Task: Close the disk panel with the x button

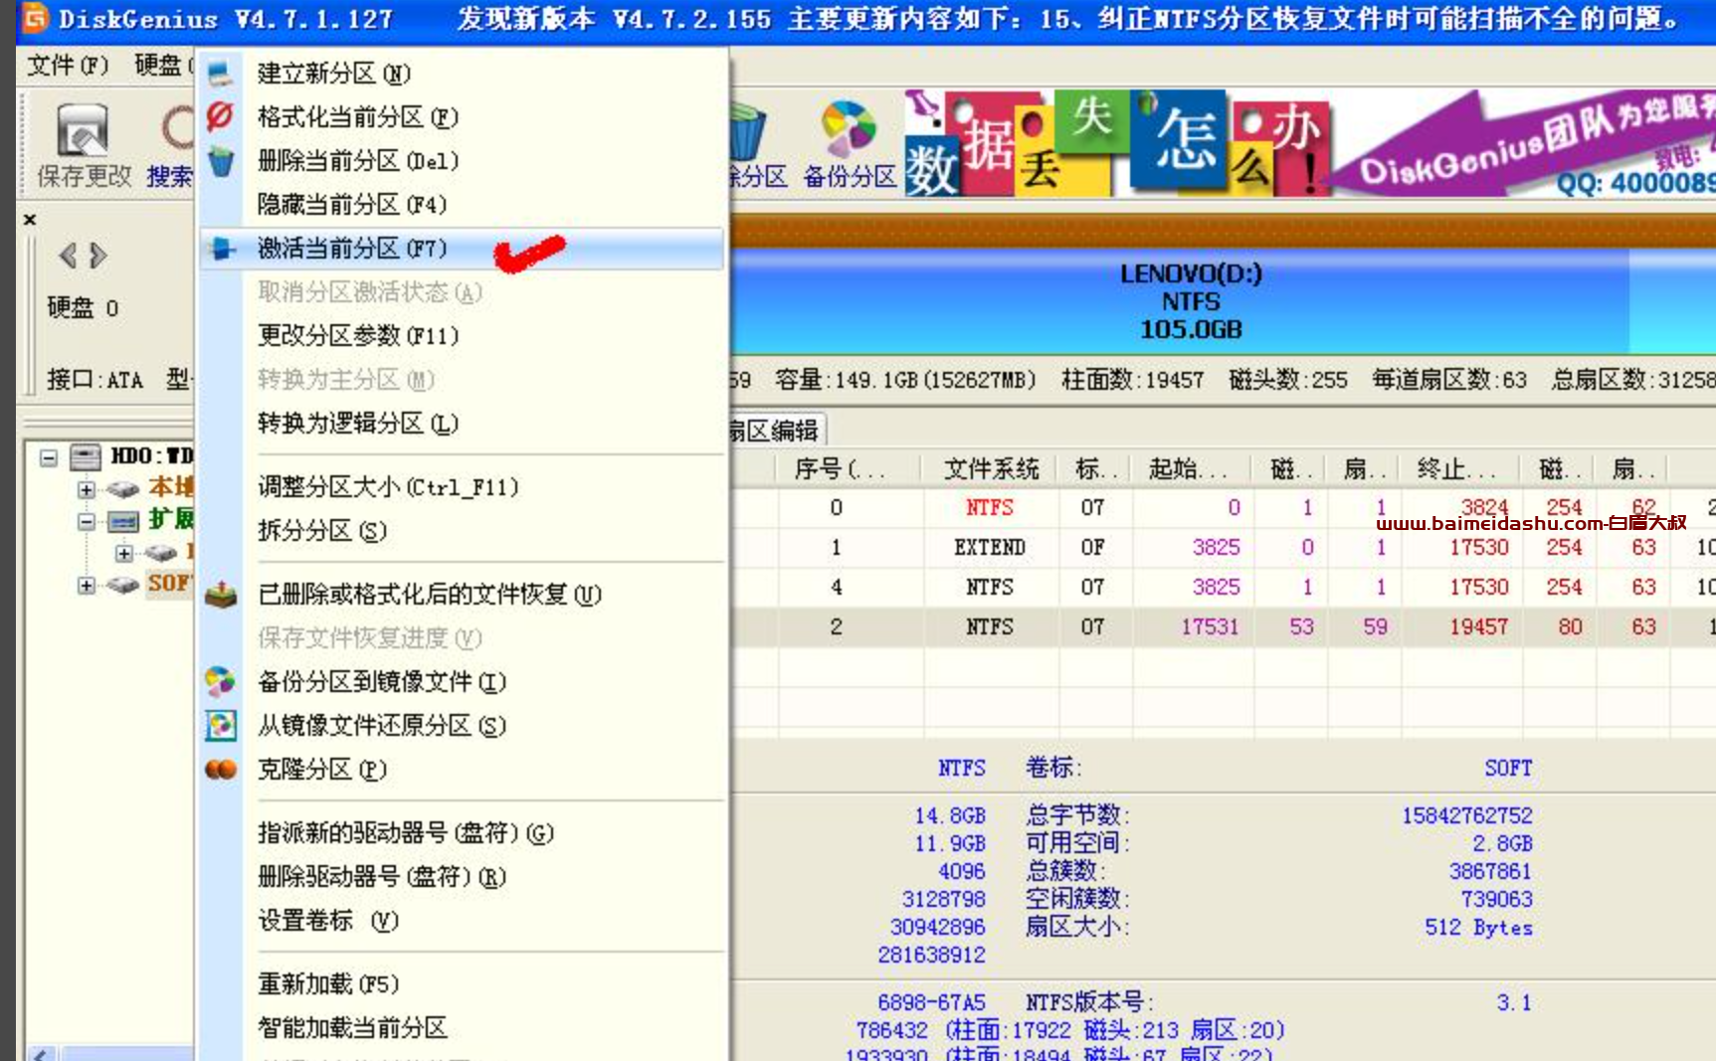Action: (30, 220)
